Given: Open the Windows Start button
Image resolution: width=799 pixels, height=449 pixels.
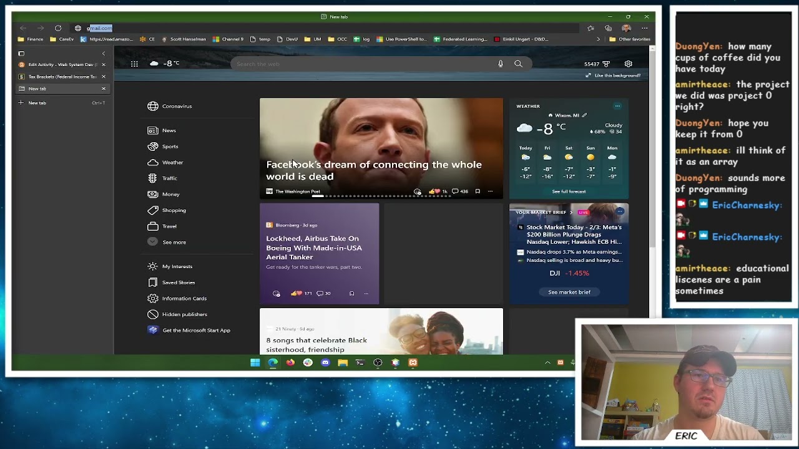Looking at the screenshot, I should [255, 362].
